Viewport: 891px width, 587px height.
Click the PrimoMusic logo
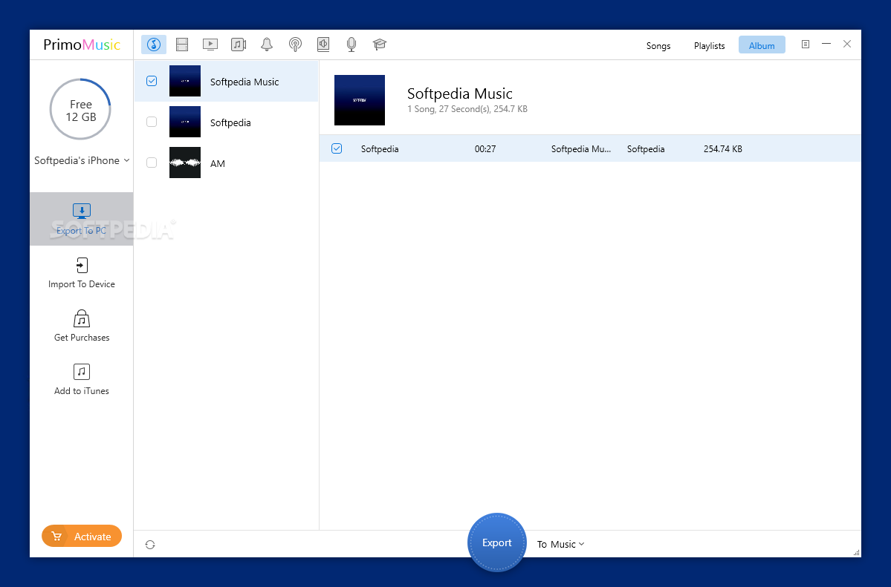[82, 45]
